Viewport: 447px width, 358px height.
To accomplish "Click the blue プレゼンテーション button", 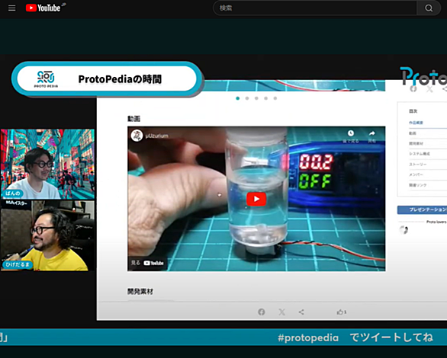I will (422, 209).
